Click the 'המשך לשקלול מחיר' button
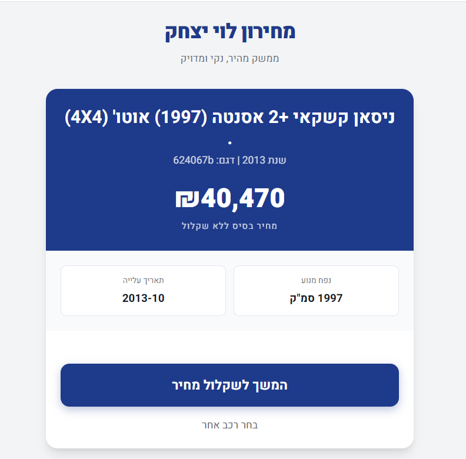The width and height of the screenshot is (466, 459). (229, 385)
